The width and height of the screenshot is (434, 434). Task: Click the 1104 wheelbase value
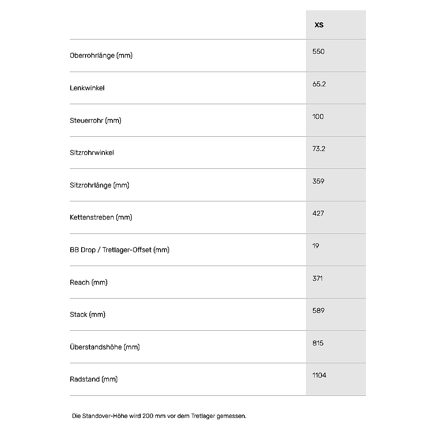click(319, 375)
